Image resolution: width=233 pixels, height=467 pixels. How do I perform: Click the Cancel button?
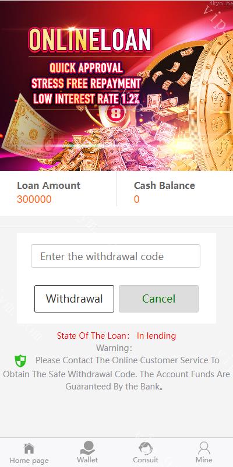click(x=158, y=299)
